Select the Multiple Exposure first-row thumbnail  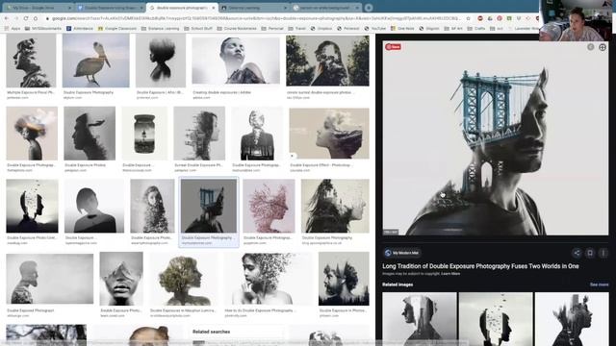[x=31, y=61]
